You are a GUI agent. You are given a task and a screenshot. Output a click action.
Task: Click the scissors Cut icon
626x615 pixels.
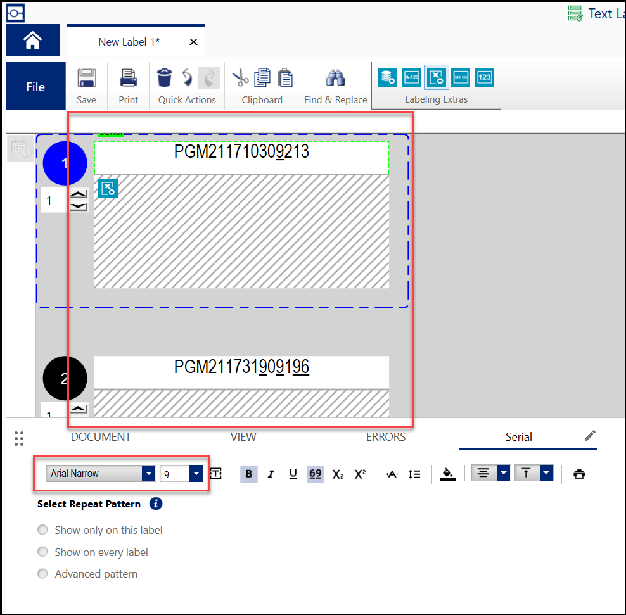click(240, 78)
